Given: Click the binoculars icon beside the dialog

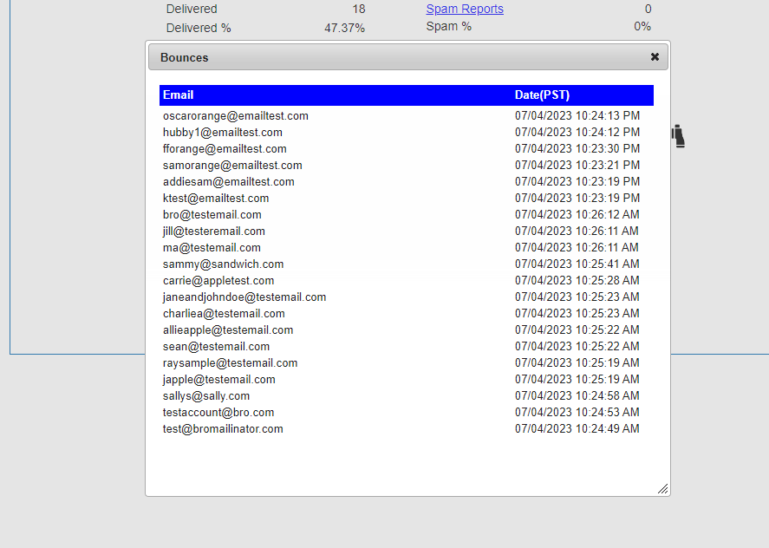Looking at the screenshot, I should (678, 136).
